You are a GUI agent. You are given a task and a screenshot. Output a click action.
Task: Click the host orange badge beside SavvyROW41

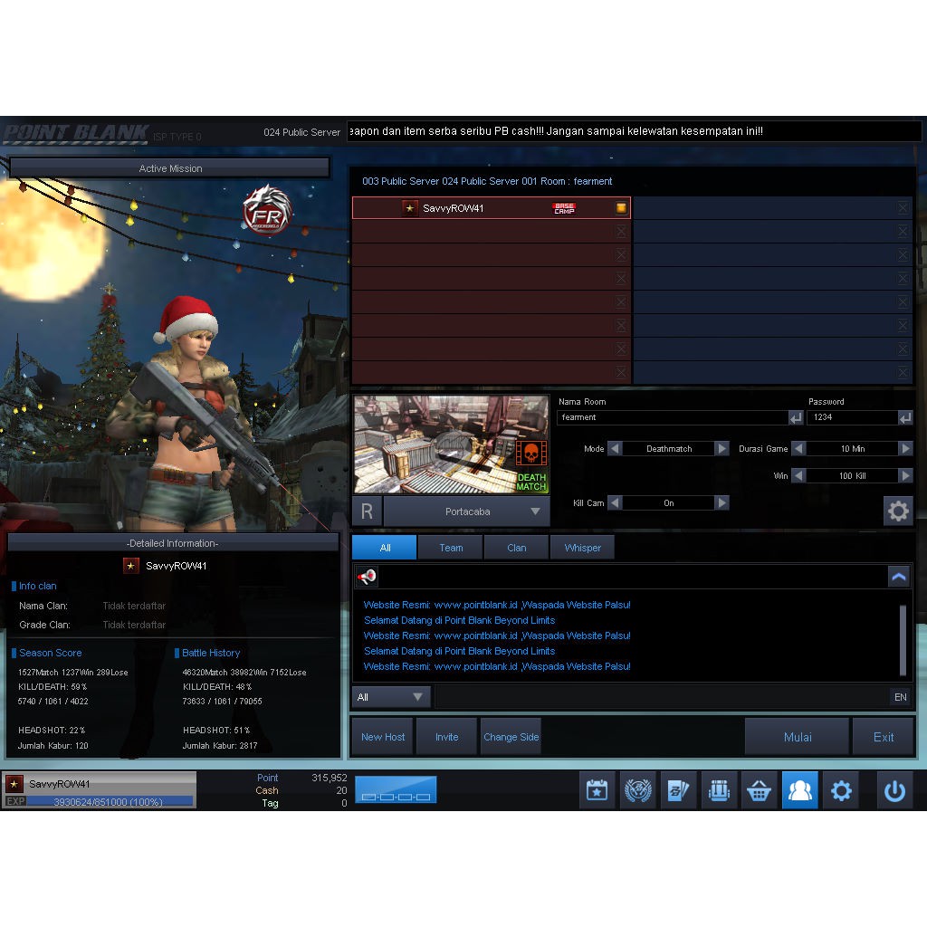pyautogui.click(x=621, y=207)
